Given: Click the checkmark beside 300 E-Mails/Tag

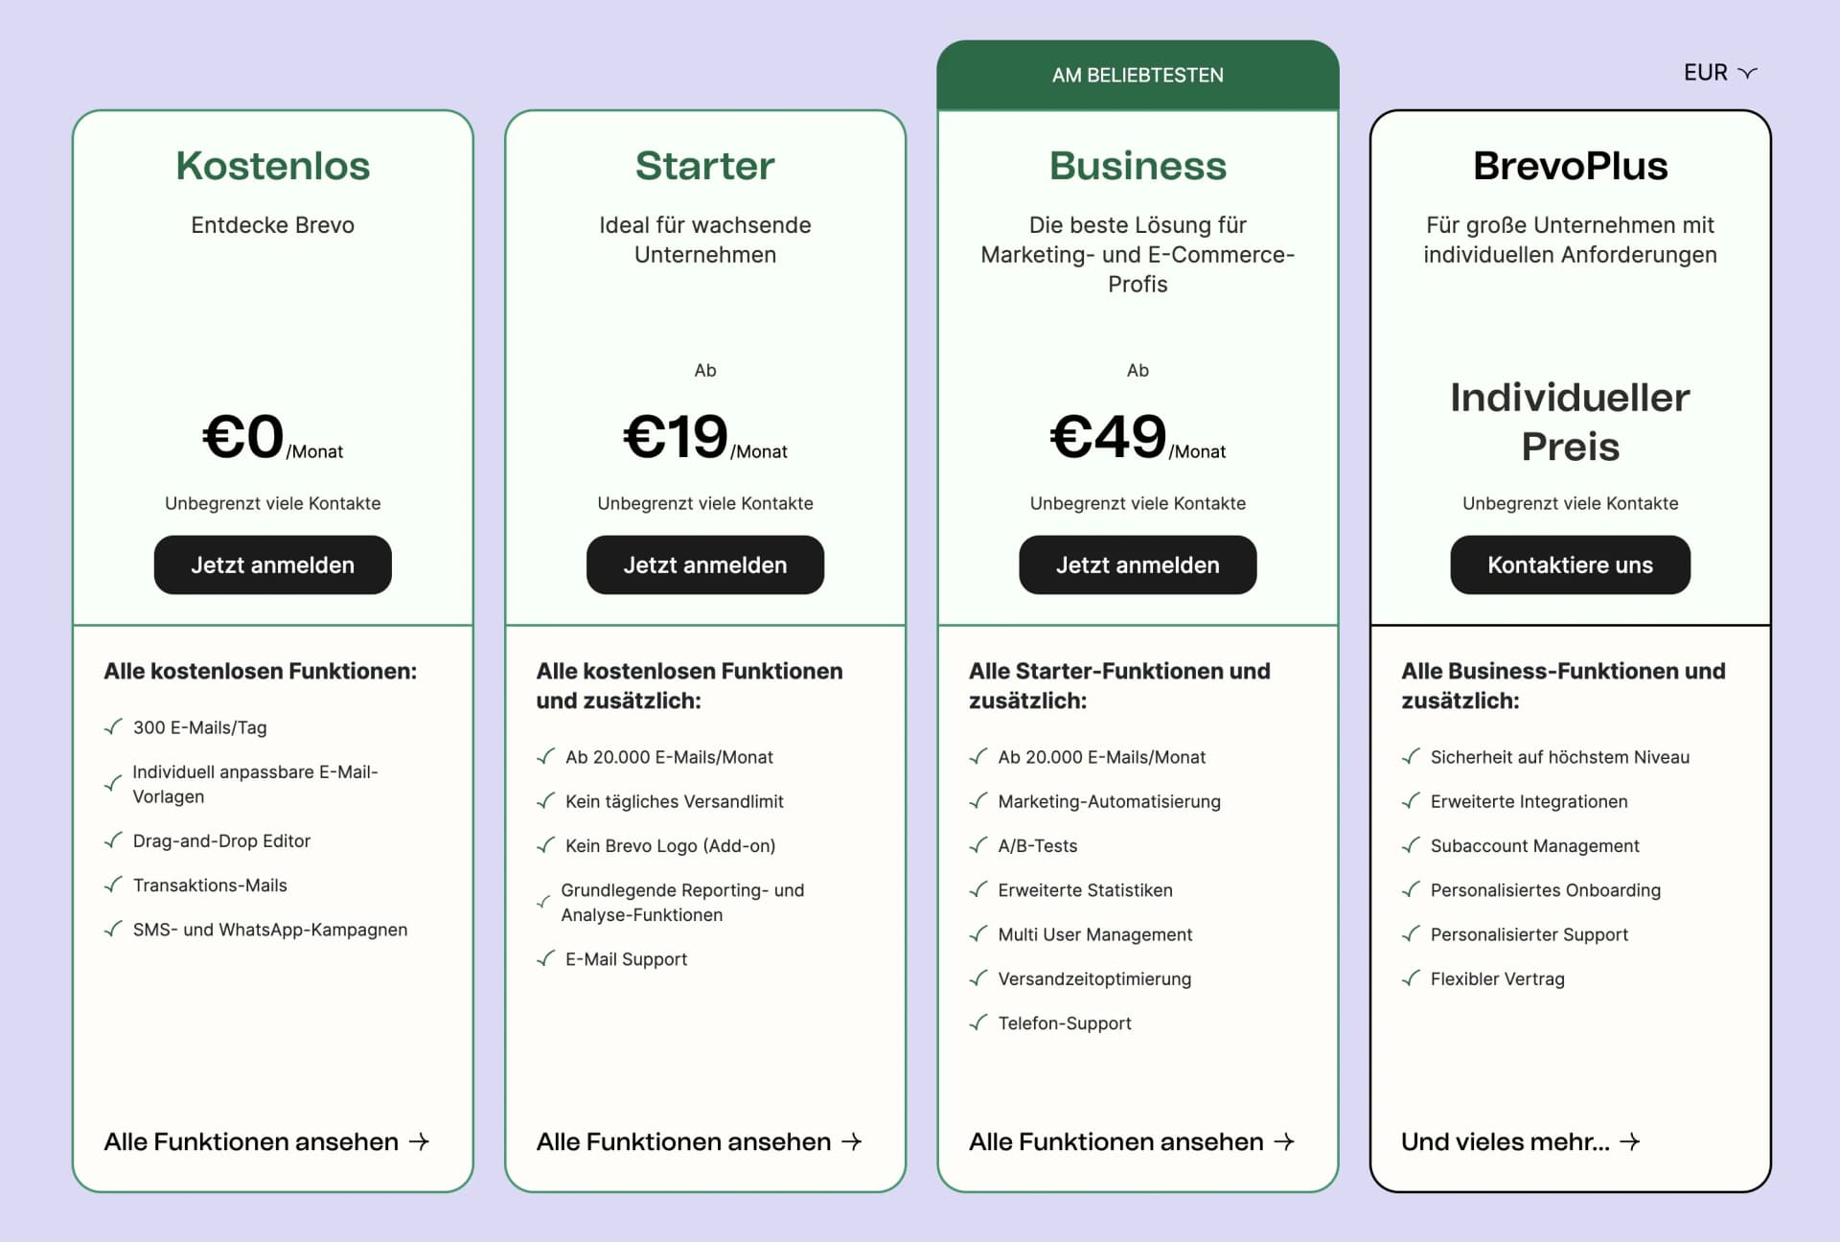Looking at the screenshot, I should pos(113,726).
